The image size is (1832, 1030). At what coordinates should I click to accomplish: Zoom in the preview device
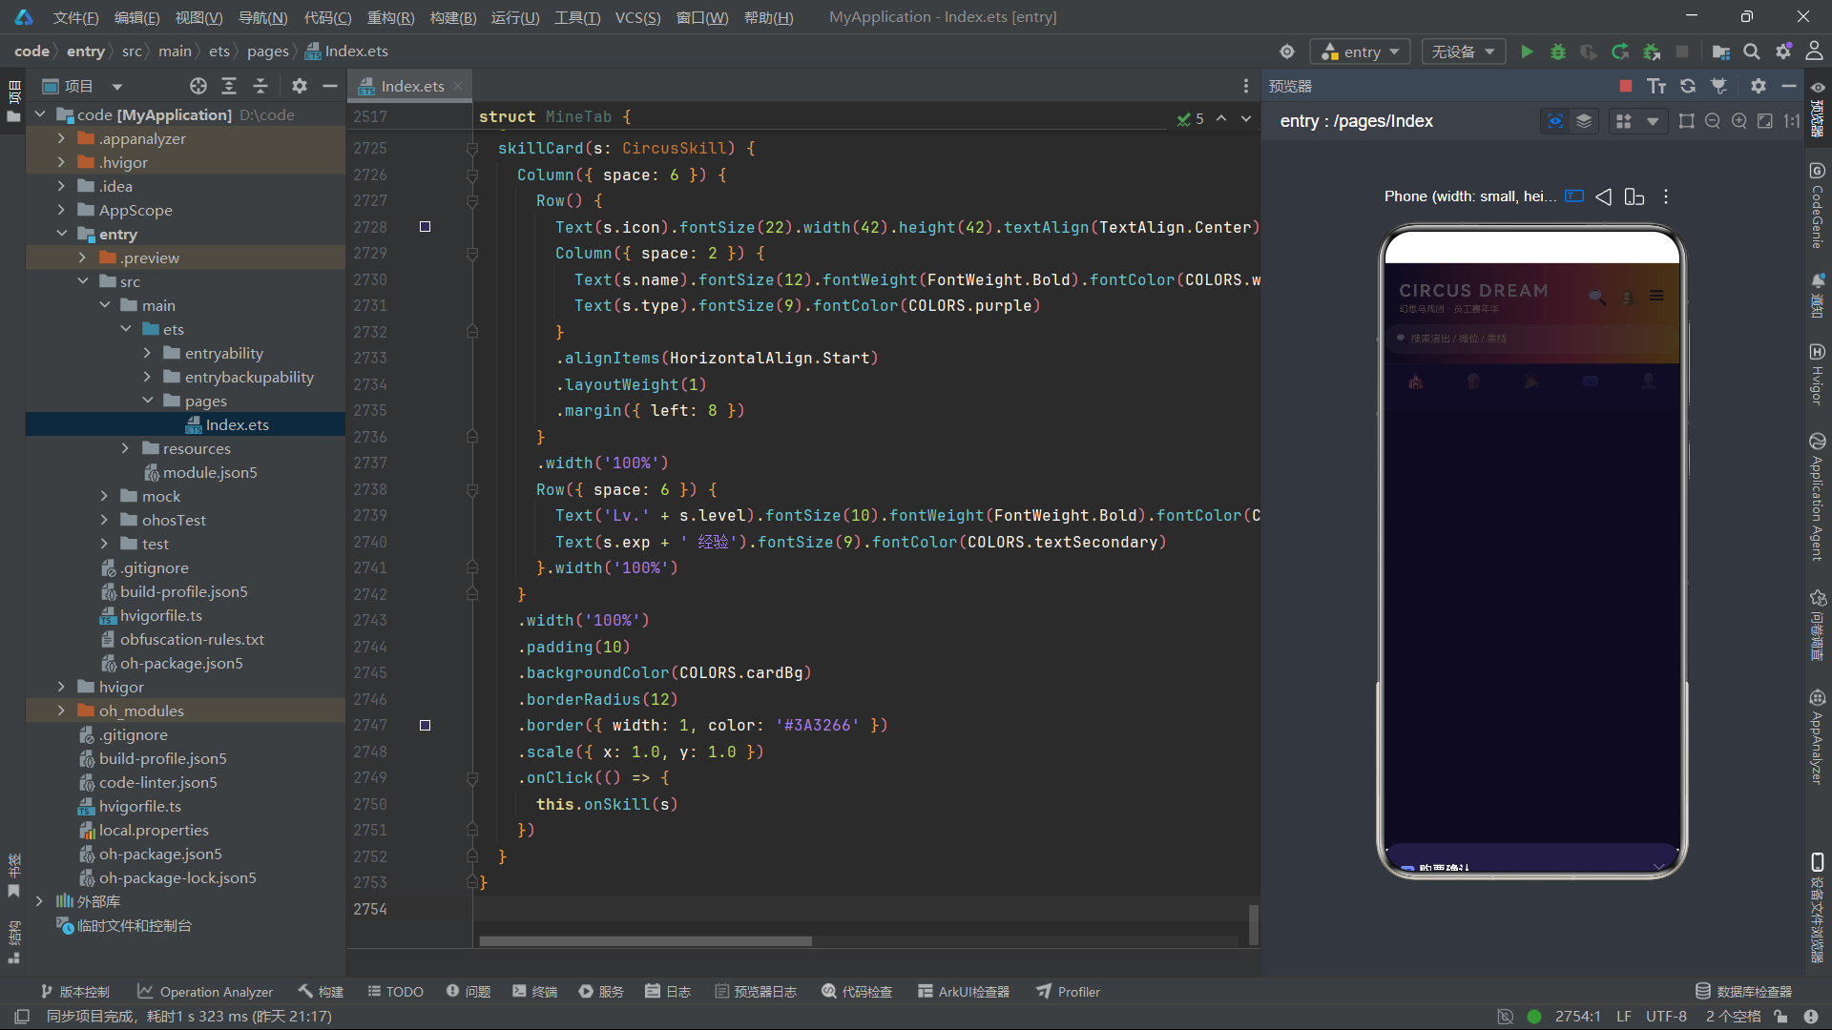tap(1739, 121)
